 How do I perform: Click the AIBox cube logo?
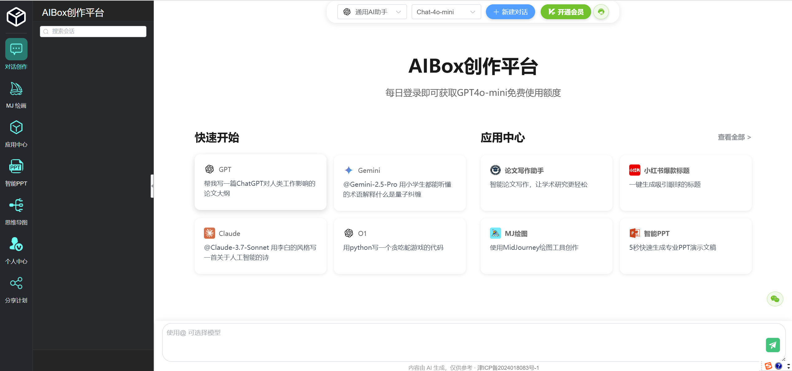pos(16,17)
